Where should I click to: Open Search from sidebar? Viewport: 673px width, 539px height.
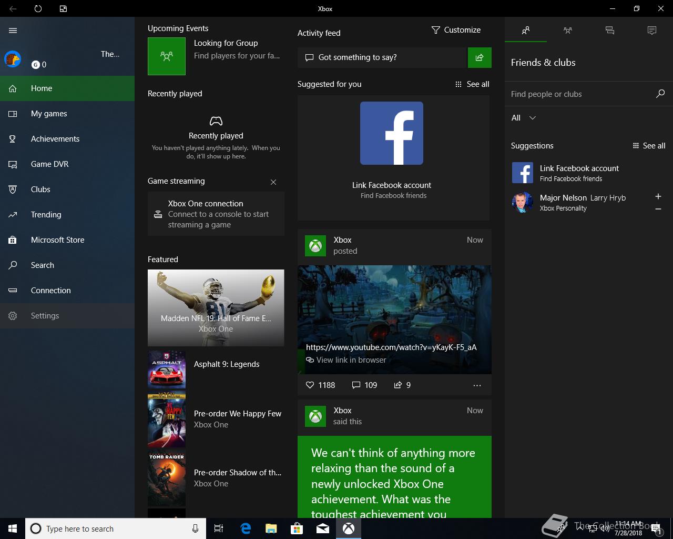(x=67, y=265)
